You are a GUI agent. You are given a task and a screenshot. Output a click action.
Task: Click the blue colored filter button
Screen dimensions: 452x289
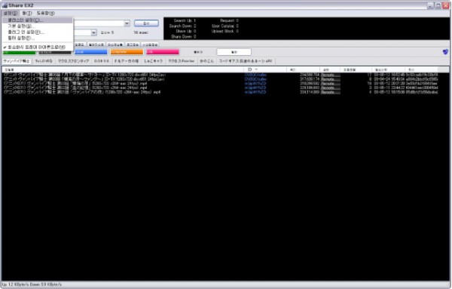[91, 52]
